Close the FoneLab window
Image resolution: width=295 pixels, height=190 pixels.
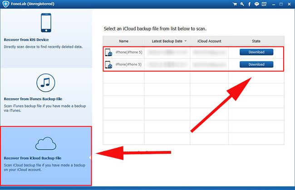tap(289, 4)
